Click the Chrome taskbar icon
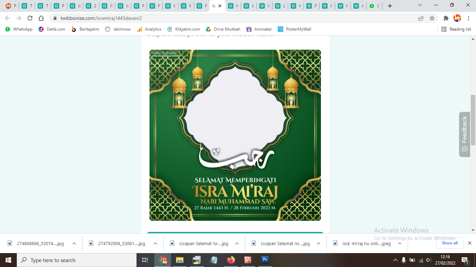This screenshot has height=267, width=476. coord(163,260)
